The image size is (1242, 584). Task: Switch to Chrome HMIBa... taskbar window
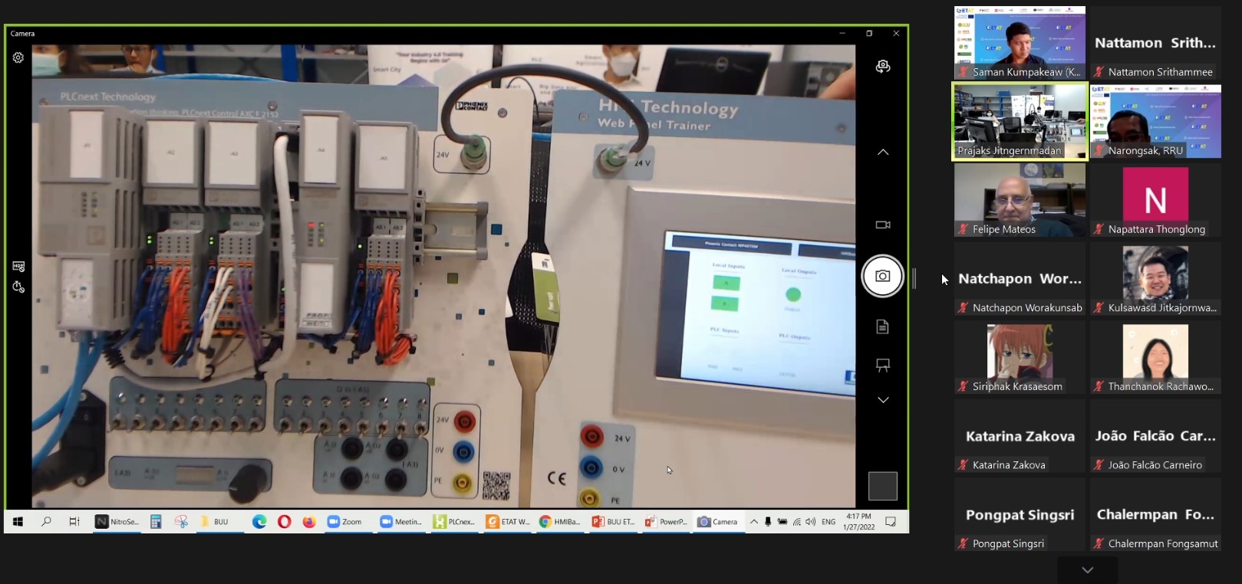tap(560, 521)
